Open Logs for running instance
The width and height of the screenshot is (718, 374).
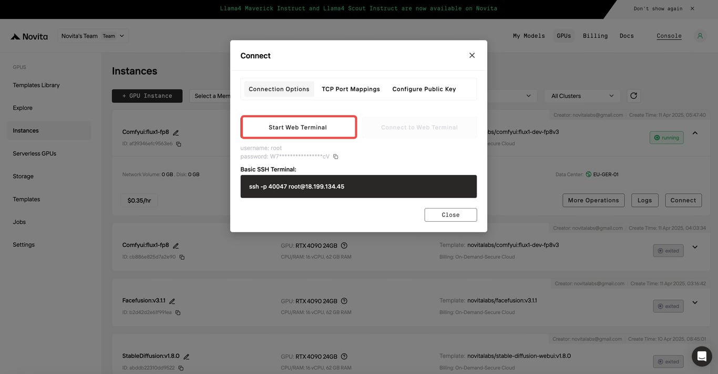click(644, 200)
